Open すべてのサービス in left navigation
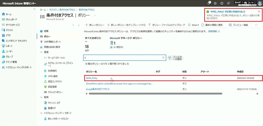Screen dimensions: 263x126 pos(11,25)
